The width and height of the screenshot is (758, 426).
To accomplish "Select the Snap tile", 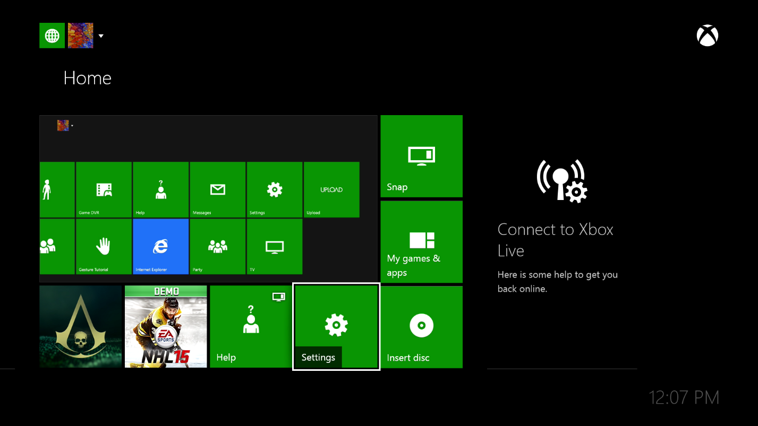I will point(422,157).
